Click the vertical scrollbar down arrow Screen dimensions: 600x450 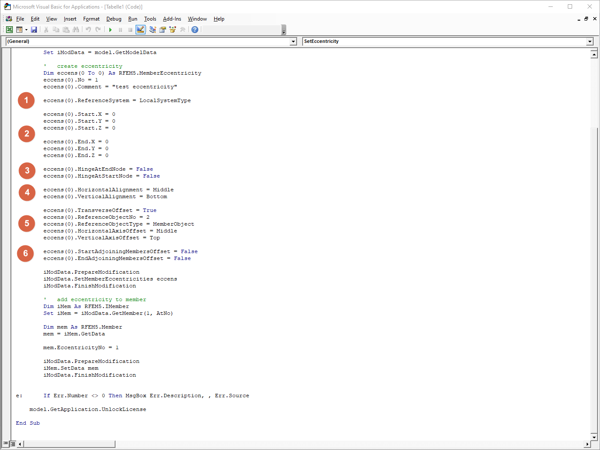(594, 437)
